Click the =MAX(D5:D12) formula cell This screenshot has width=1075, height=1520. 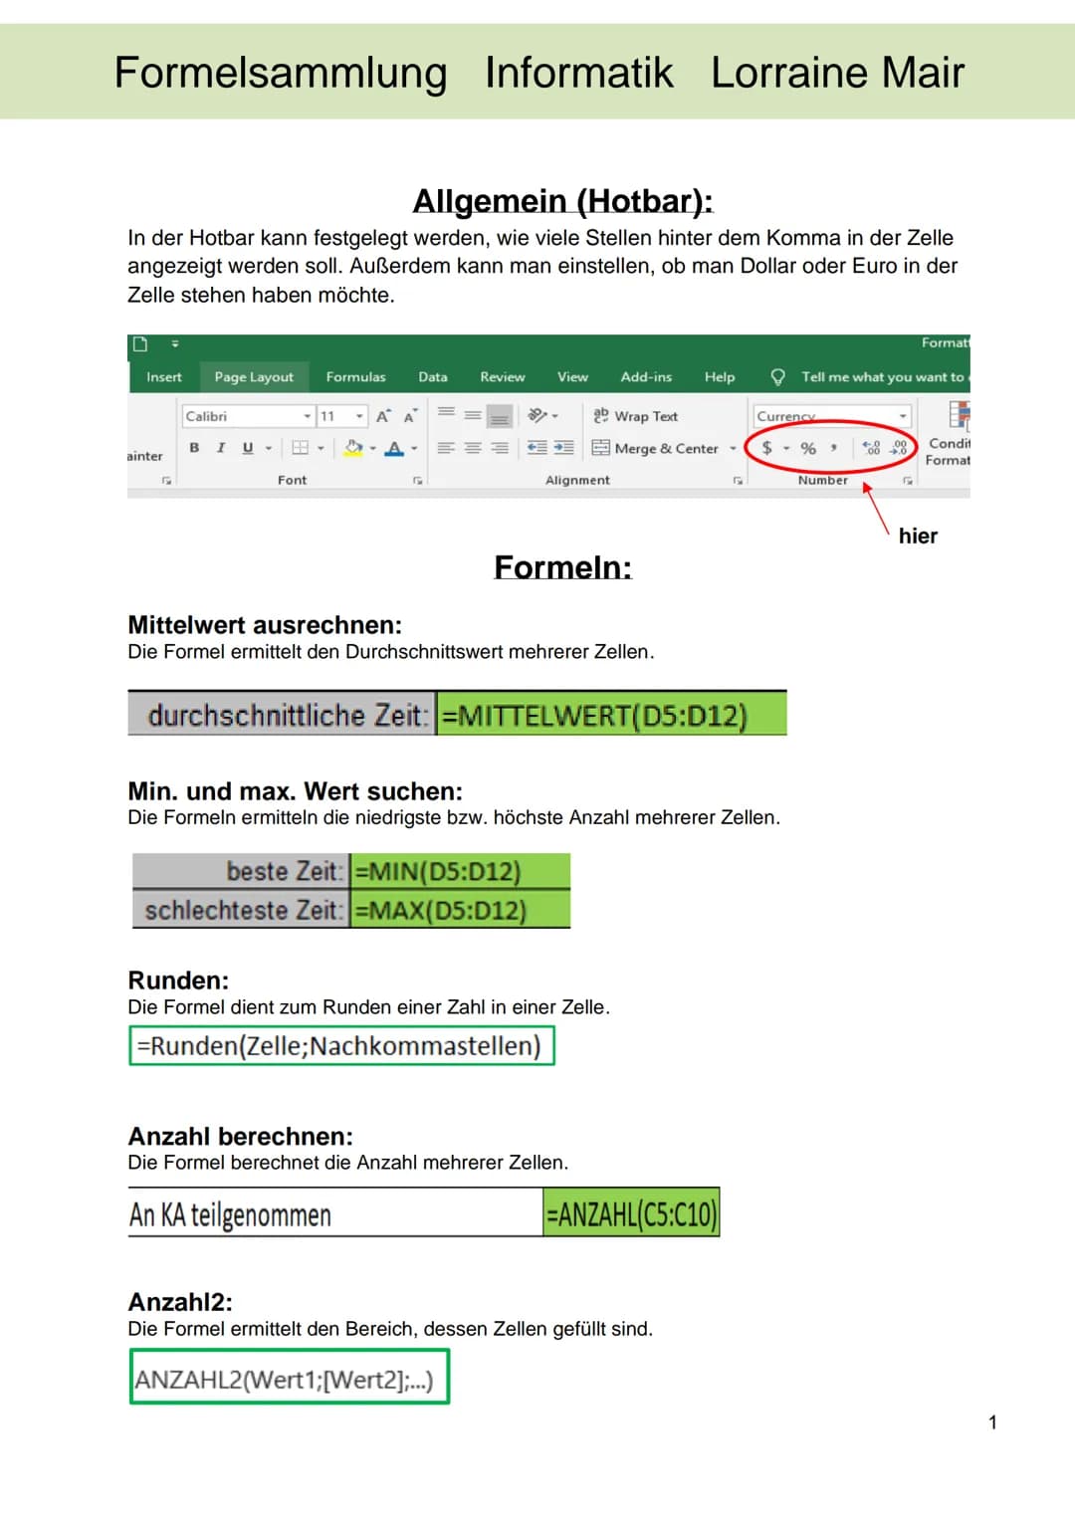460,910
